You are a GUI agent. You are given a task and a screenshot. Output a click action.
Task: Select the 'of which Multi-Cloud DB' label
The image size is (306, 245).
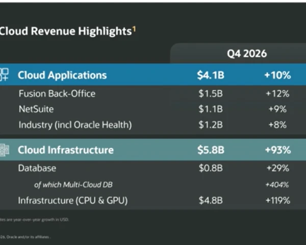point(73,185)
